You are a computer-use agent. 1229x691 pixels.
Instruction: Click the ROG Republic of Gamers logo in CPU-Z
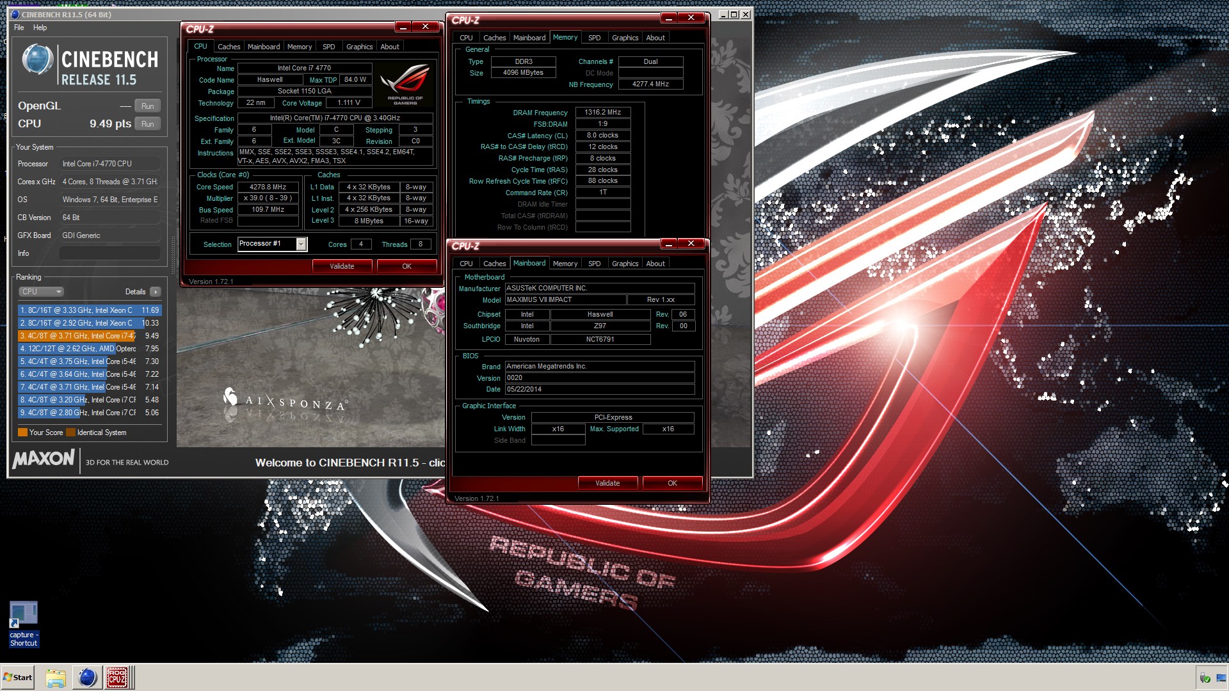tap(405, 84)
